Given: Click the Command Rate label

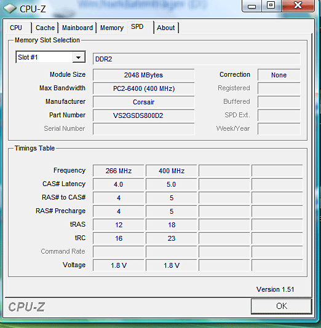Looking at the screenshot, I should (63, 251).
